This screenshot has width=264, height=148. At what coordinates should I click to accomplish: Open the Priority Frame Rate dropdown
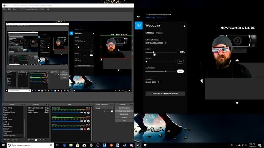152,82
